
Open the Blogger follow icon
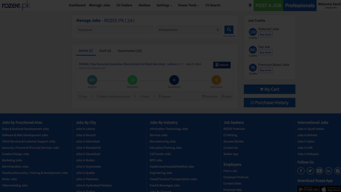point(338,171)
